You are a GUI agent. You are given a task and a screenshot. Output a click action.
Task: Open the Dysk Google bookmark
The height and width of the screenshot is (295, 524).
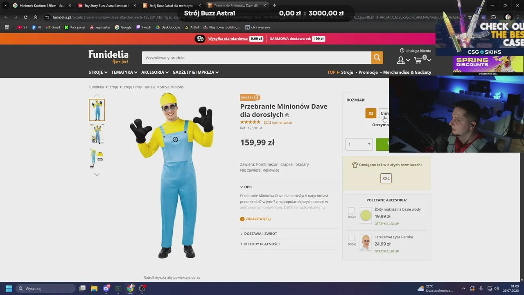coord(168,27)
